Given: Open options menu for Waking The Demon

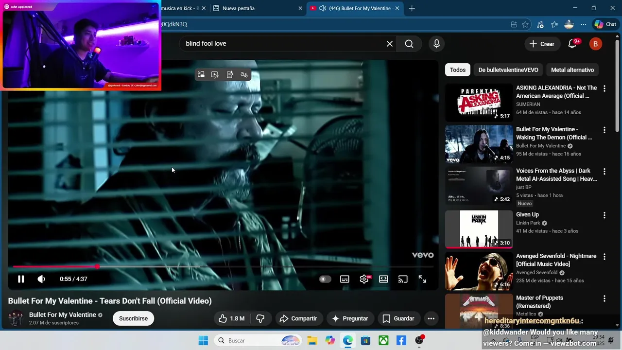Looking at the screenshot, I should (605, 130).
